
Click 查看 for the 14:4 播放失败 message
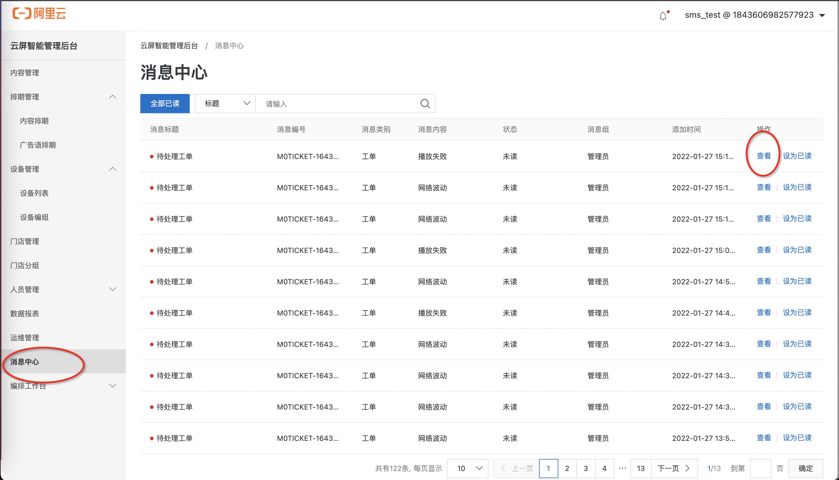coord(763,313)
